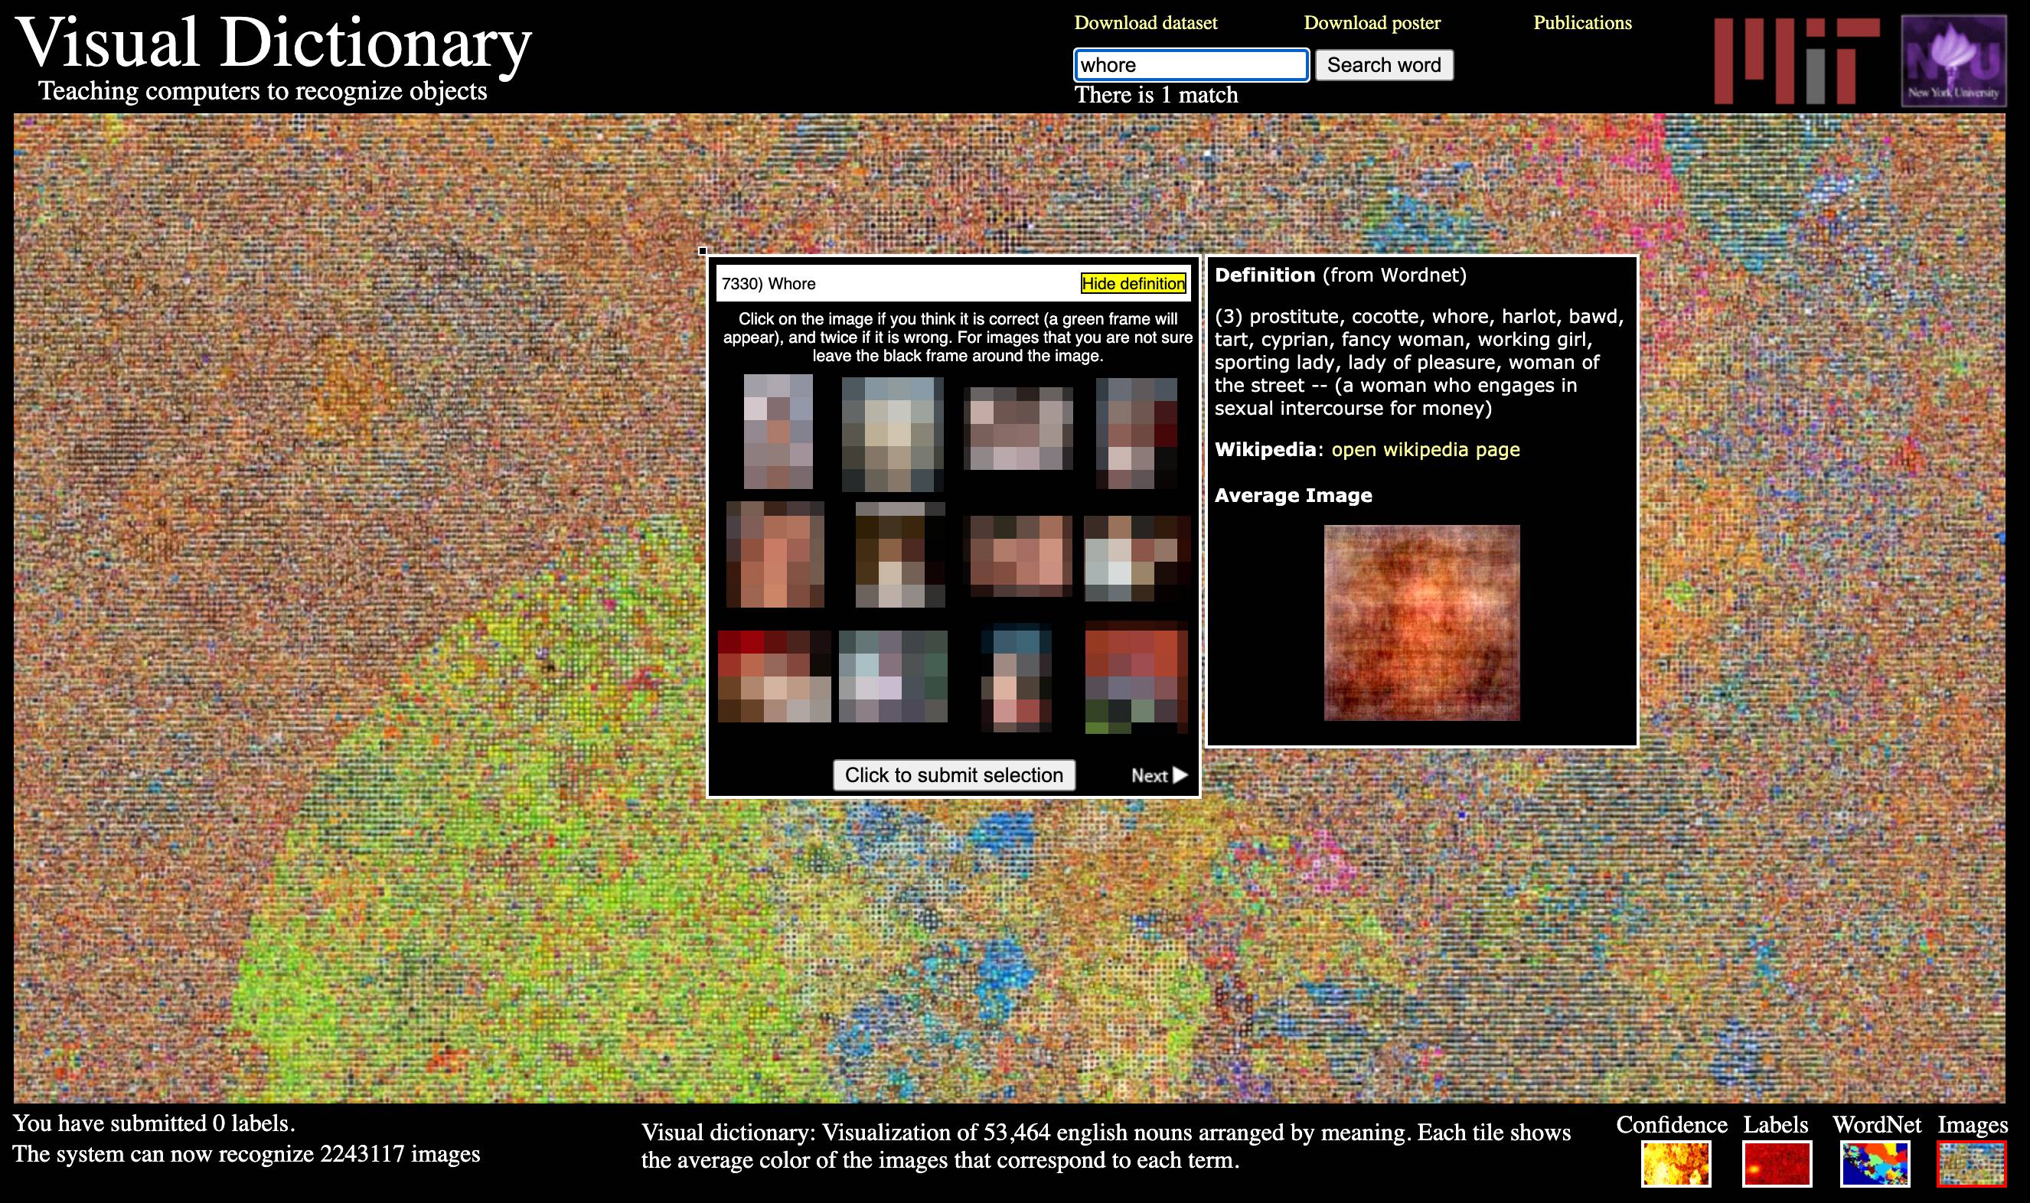The width and height of the screenshot is (2030, 1203).
Task: Click the NYU logo icon
Action: pos(1960,60)
